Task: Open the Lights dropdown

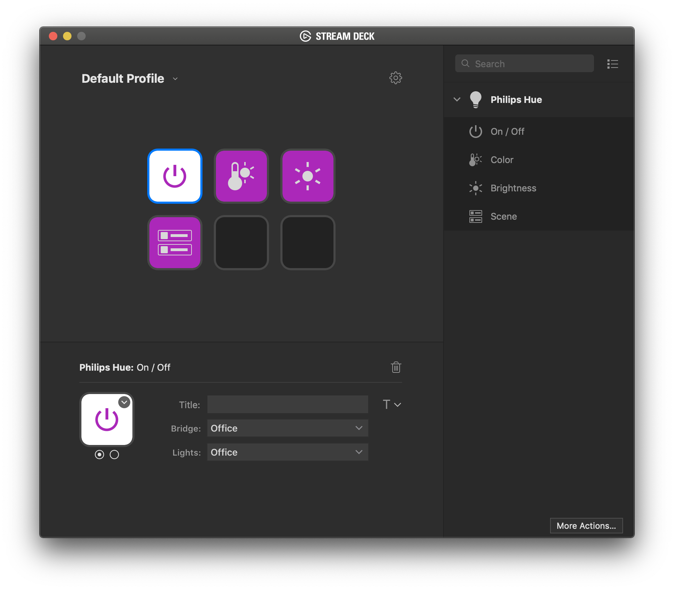Action: pyautogui.click(x=288, y=452)
